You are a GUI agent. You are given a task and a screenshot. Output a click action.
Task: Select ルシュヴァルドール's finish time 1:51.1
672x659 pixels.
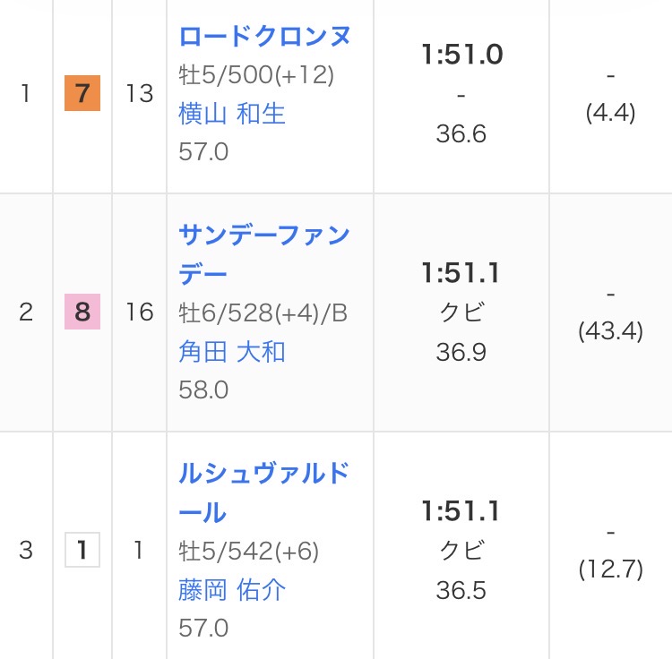pos(461,511)
